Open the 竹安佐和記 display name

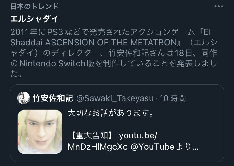(53, 98)
